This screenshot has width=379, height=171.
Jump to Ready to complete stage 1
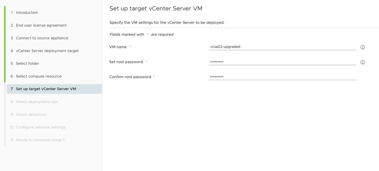point(40,140)
